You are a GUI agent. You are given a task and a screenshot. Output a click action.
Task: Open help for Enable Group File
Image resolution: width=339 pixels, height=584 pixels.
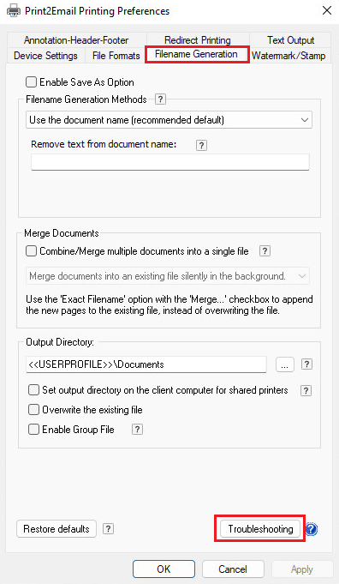pos(137,430)
